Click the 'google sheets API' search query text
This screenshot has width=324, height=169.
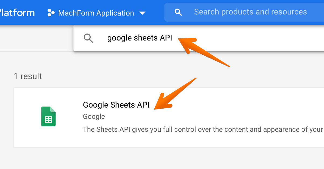(x=139, y=38)
